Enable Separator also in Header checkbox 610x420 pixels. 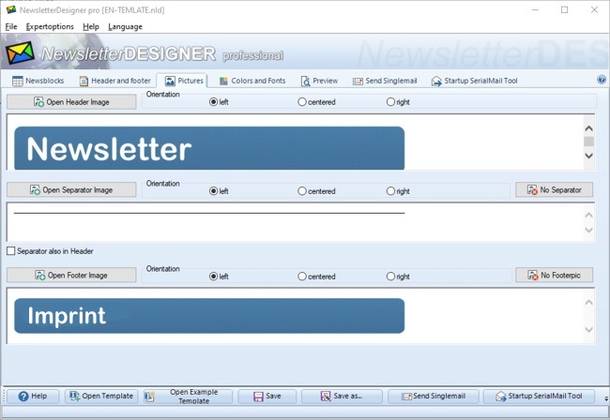click(11, 251)
